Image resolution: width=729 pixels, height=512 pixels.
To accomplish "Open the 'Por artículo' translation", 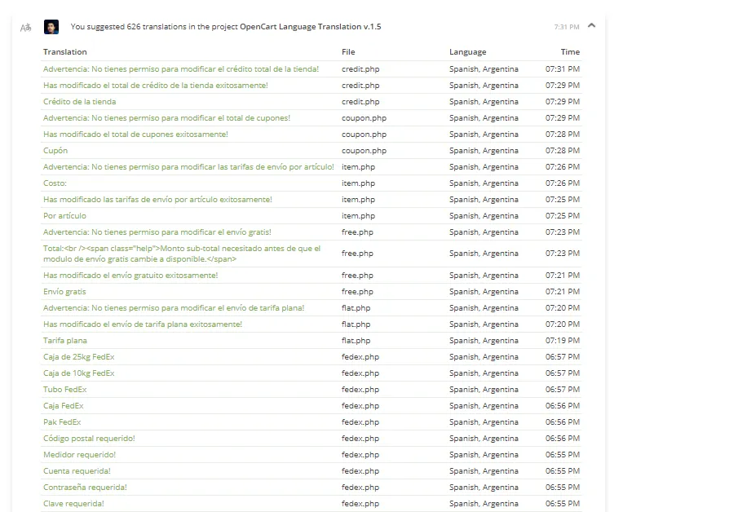I will (x=64, y=216).
